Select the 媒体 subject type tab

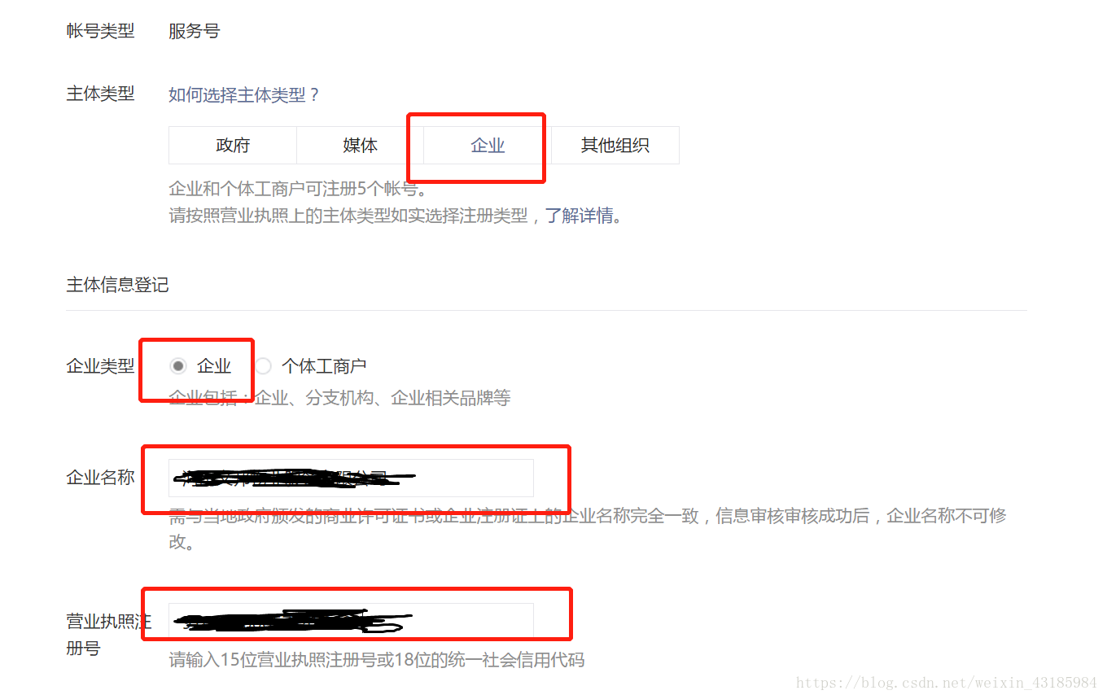click(360, 146)
